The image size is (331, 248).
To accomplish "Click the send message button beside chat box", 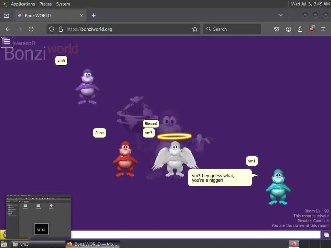I will pos(326,235).
